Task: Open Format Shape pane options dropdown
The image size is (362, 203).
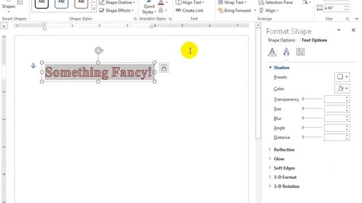Action: coord(339,30)
